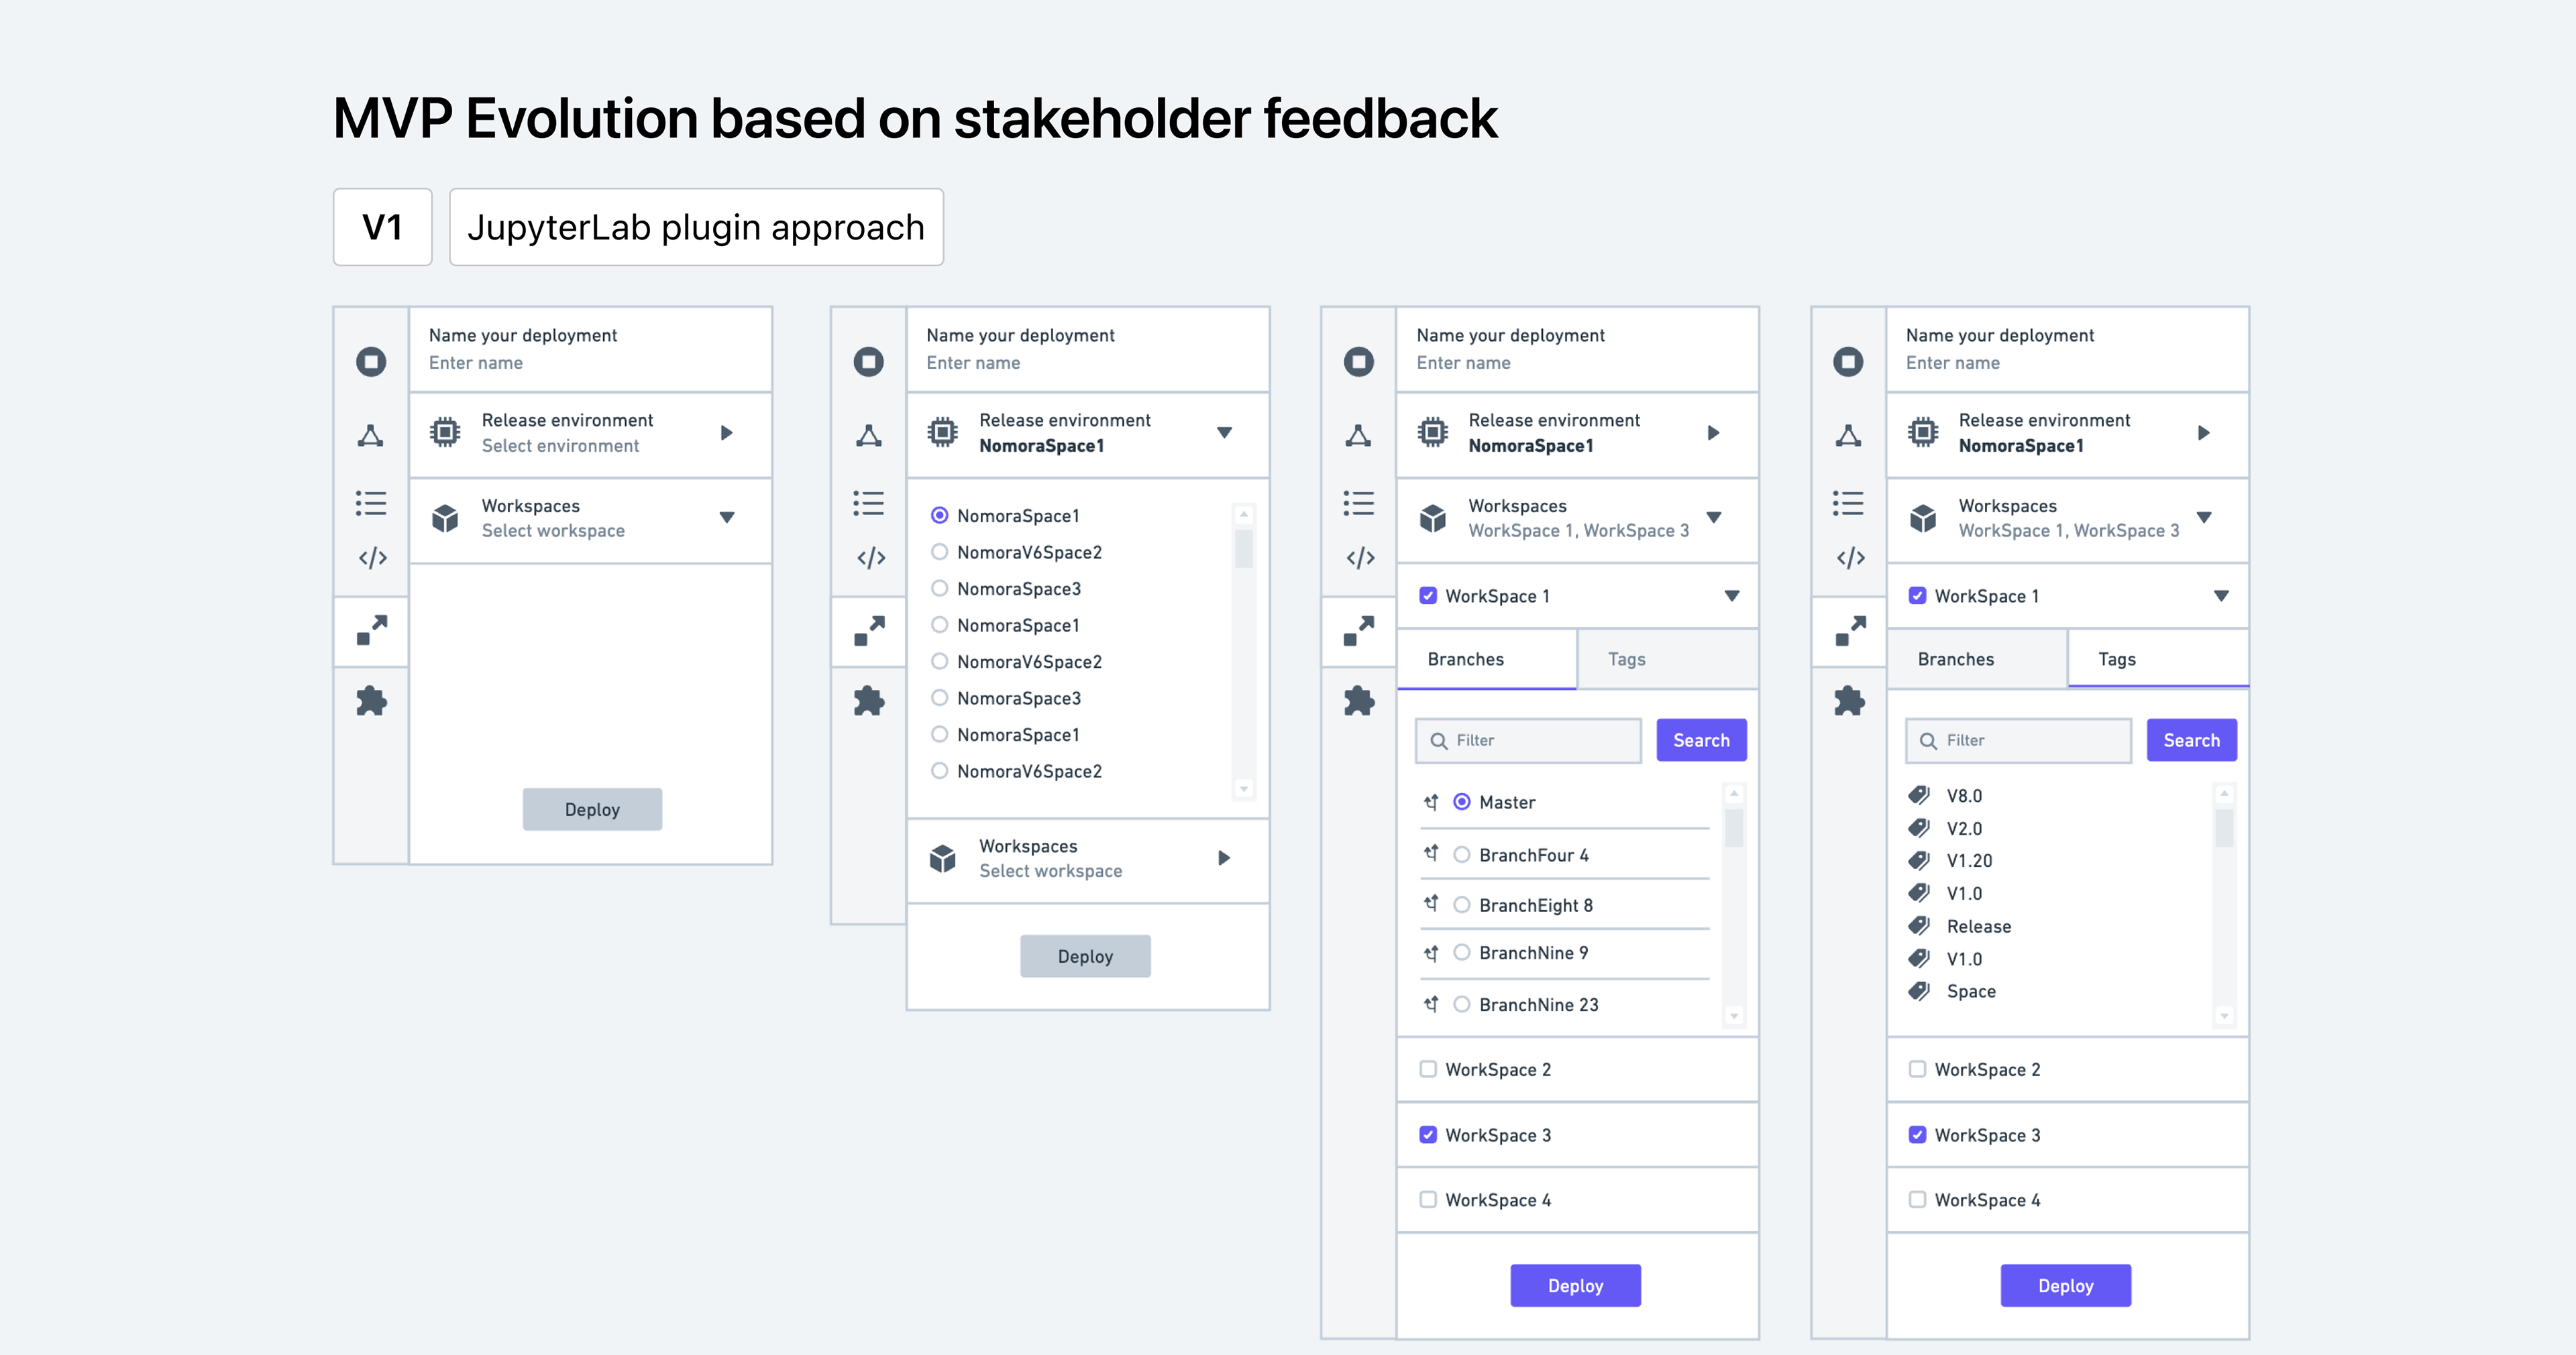Expand Release environment arrow in first panel

tap(727, 432)
